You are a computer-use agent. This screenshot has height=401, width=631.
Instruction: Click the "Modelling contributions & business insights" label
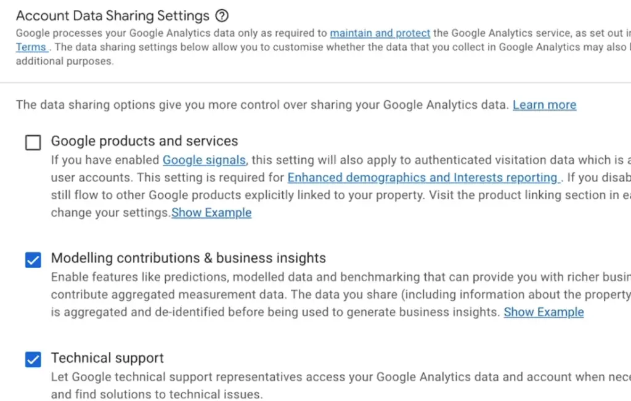[x=189, y=258]
